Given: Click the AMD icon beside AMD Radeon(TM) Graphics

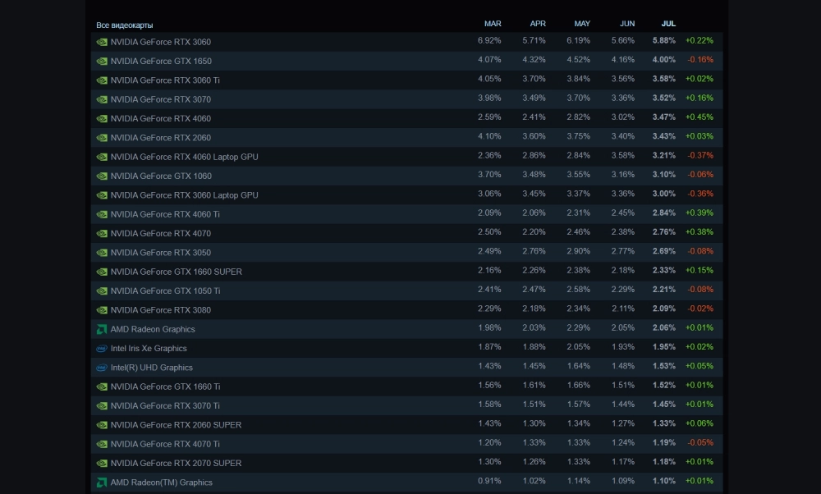Looking at the screenshot, I should click(102, 483).
